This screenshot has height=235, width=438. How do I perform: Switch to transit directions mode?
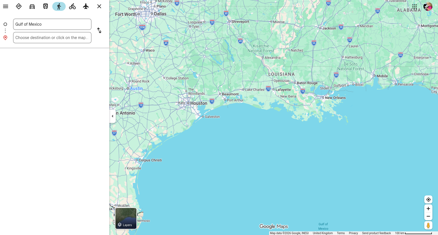[x=46, y=6]
